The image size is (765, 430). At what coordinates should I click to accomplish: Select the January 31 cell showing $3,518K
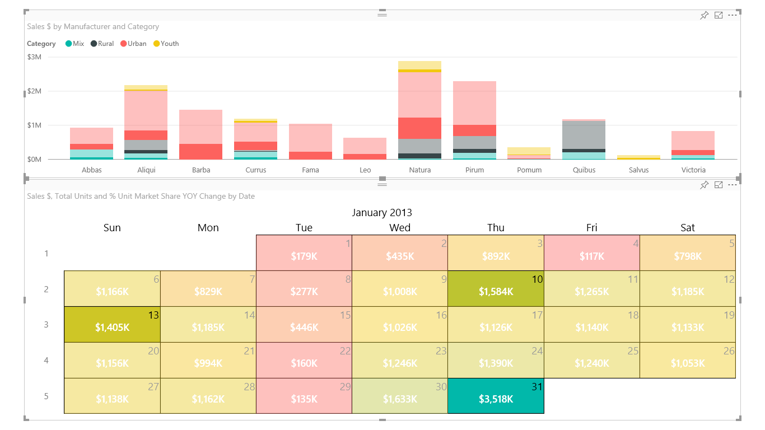496,396
